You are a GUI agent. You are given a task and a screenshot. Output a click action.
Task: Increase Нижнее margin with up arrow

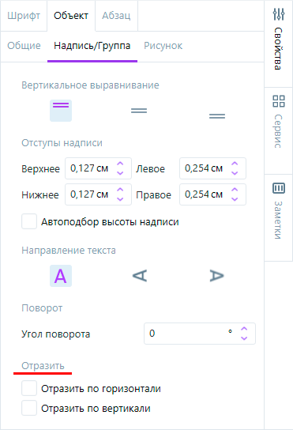click(x=120, y=190)
